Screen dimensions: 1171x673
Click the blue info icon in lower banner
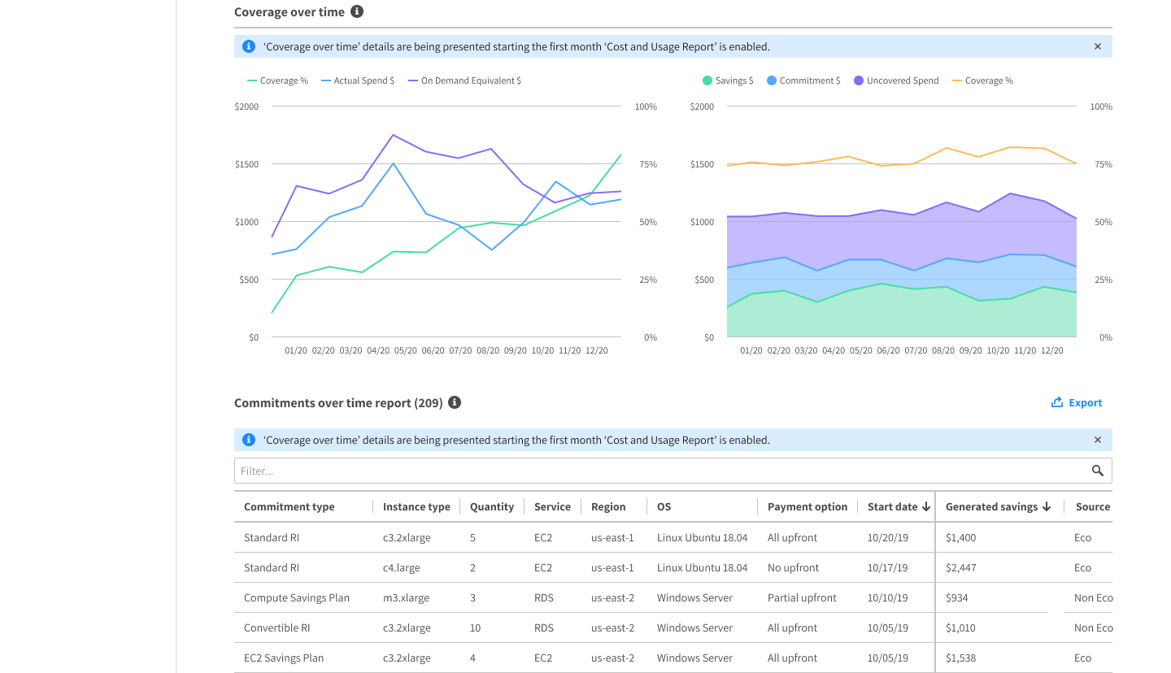click(x=249, y=440)
